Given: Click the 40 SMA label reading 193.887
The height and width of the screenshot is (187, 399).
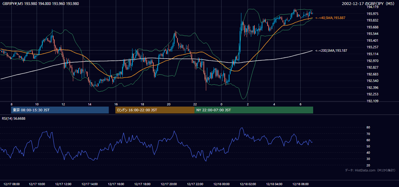Looking at the screenshot, I should pos(330,18).
